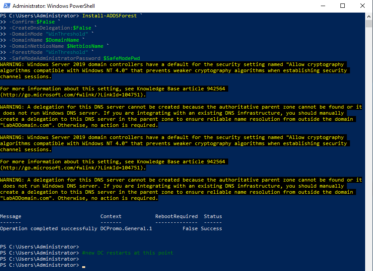Click the DCPromo.General.1 context value
The width and height of the screenshot is (373, 271).
pos(126,228)
